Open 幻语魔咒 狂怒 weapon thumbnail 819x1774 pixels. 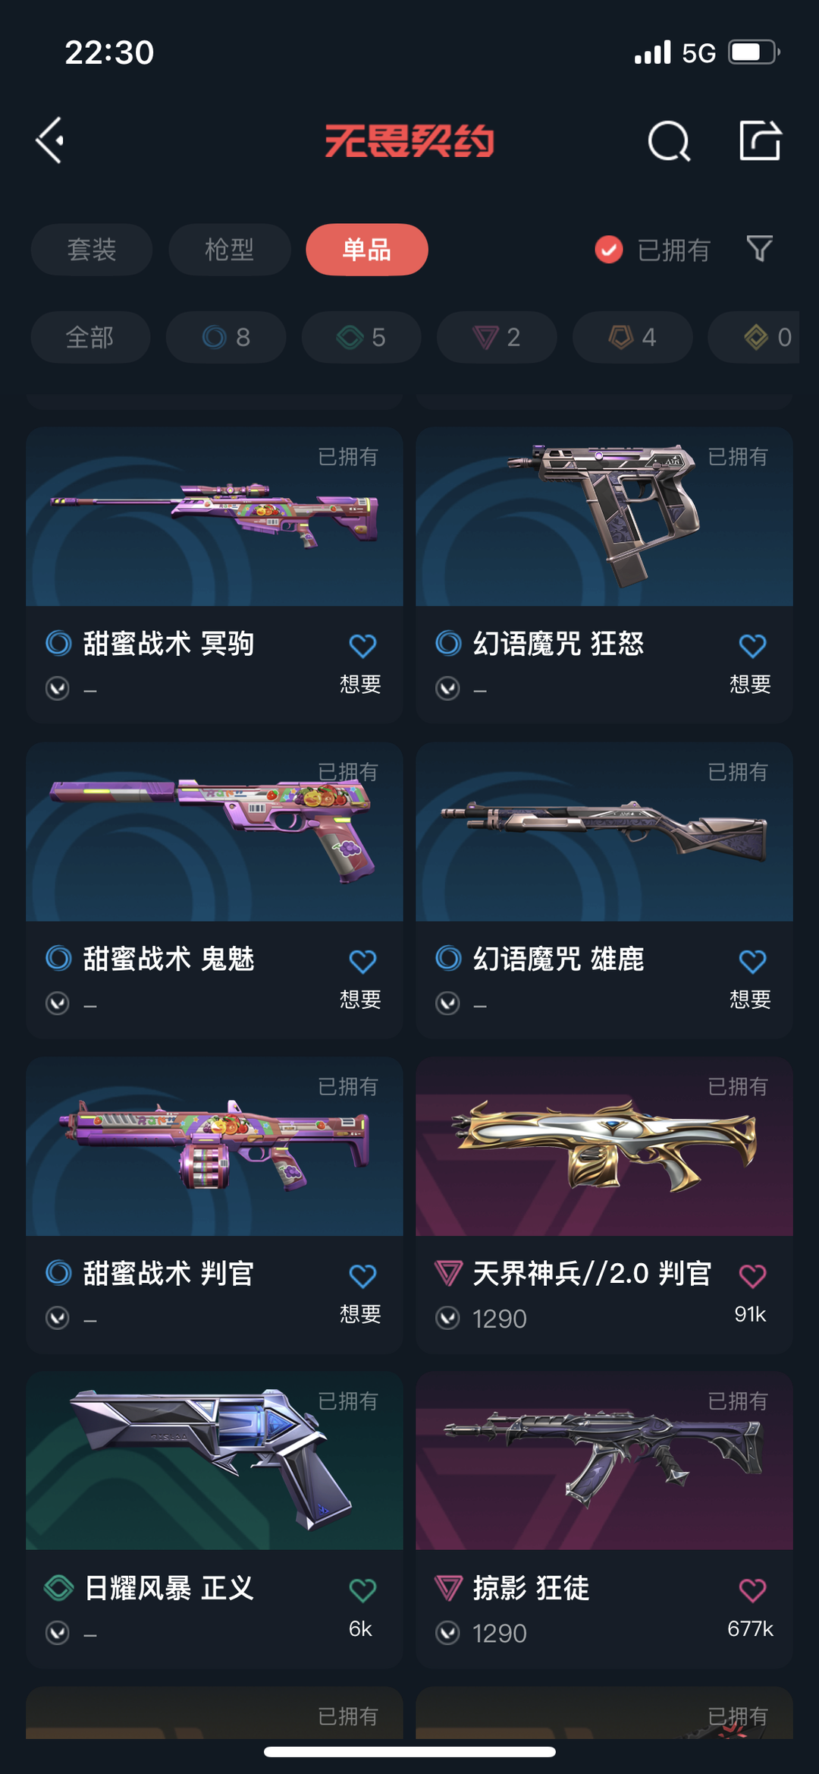(x=604, y=516)
